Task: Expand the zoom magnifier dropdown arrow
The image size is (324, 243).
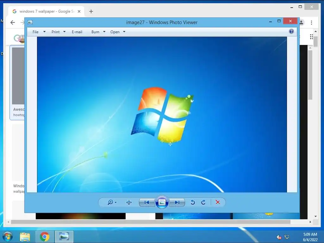Action: pyautogui.click(x=116, y=202)
